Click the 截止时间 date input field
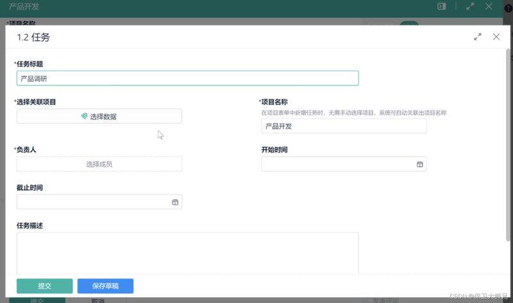 click(x=99, y=202)
